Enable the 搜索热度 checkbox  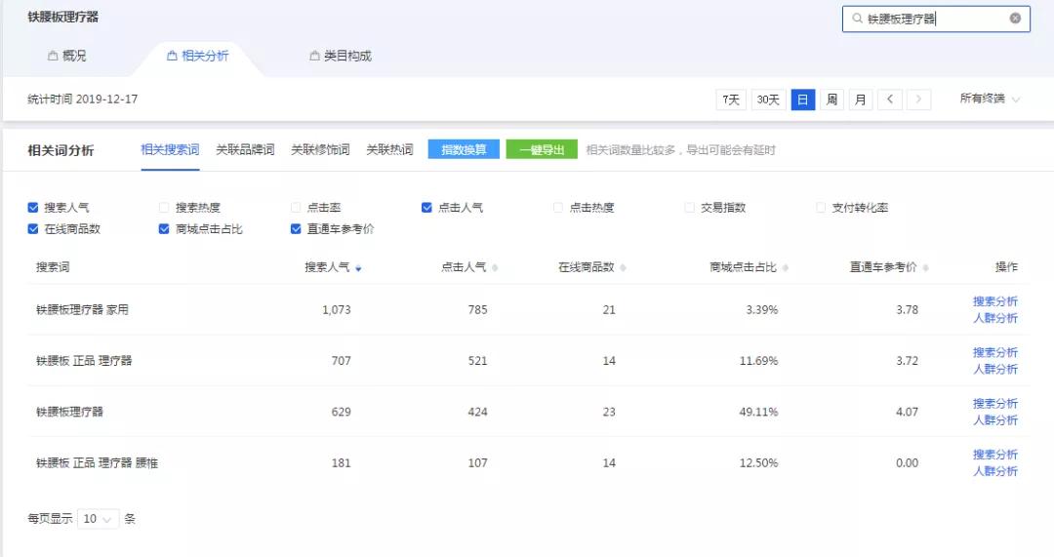tap(164, 208)
